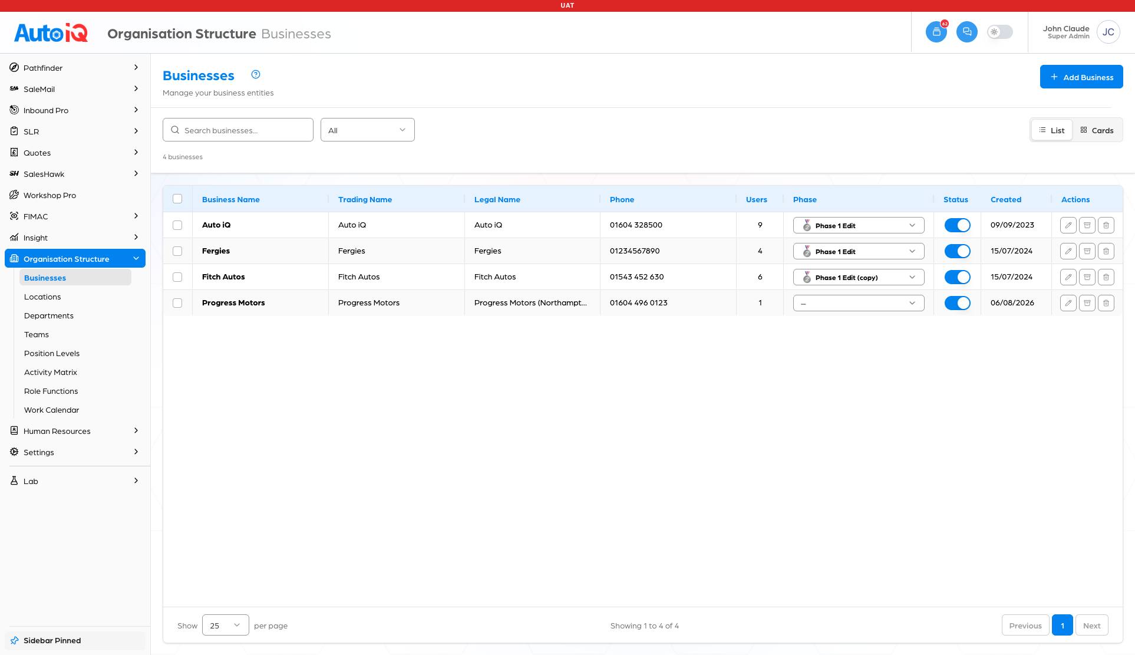The height and width of the screenshot is (655, 1135).
Task: Click the Workshop Pro sidebar icon
Action: pos(14,195)
